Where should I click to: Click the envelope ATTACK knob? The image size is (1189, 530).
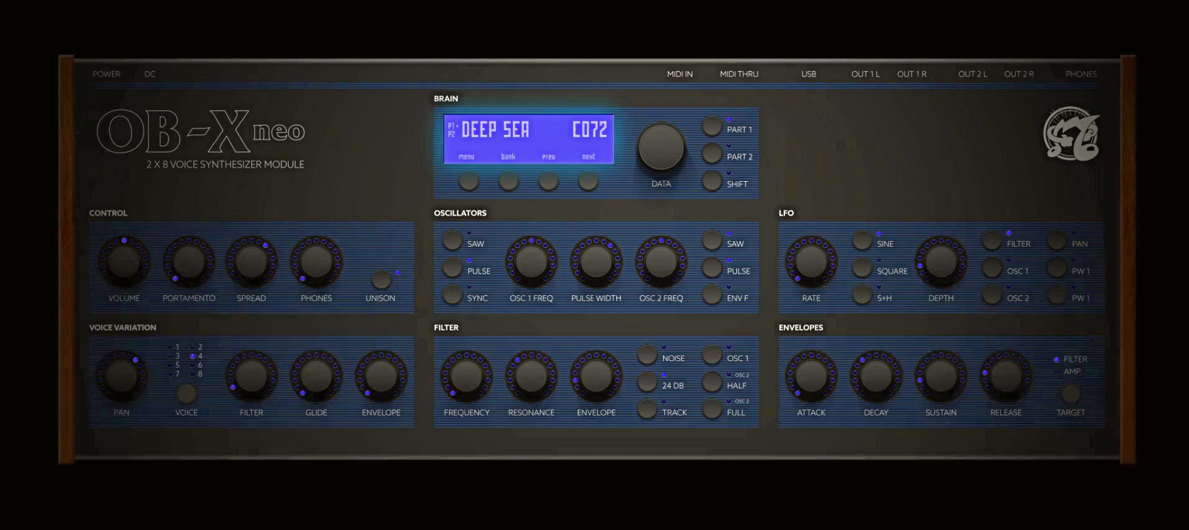811,377
